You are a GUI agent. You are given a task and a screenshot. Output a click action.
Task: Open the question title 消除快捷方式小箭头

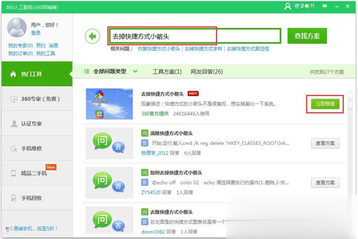pyautogui.click(x=172, y=133)
